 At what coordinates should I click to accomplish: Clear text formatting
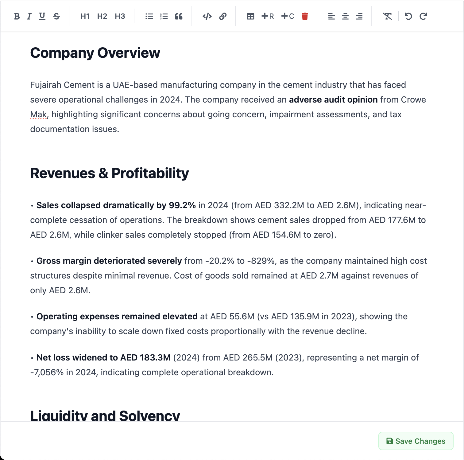387,16
